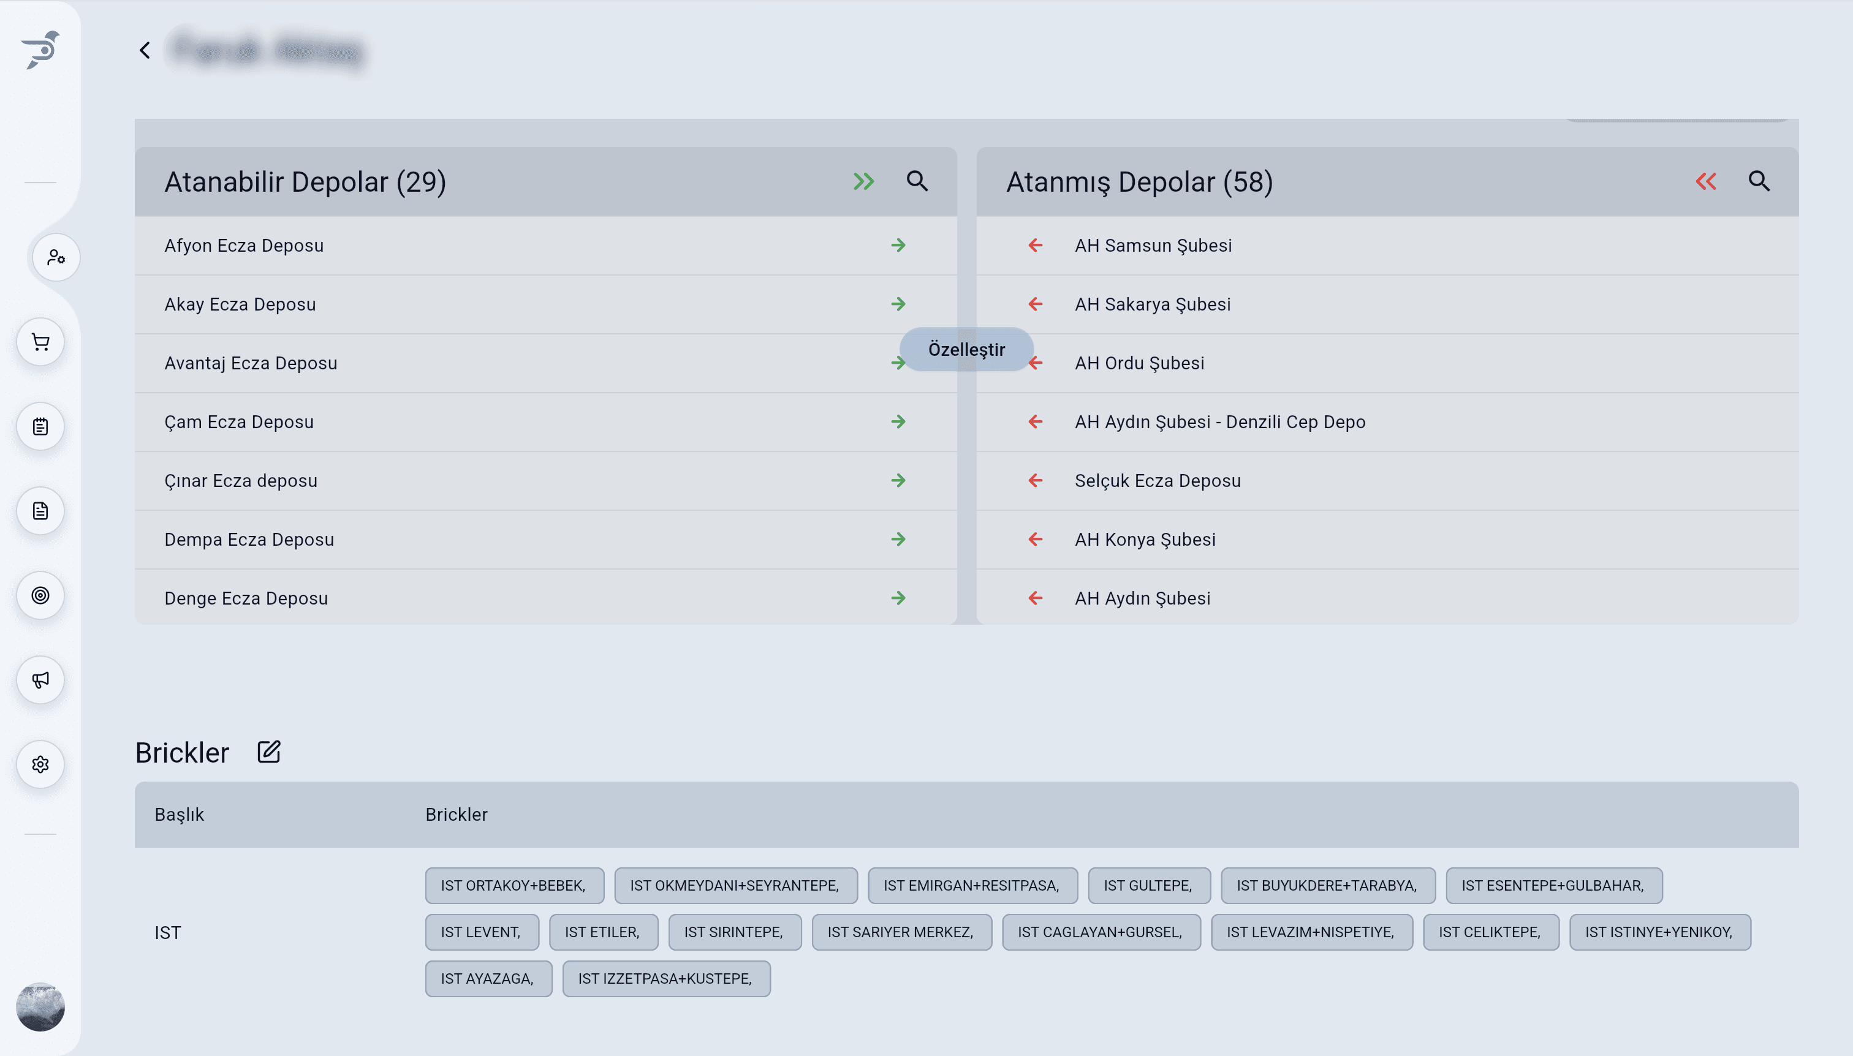This screenshot has height=1056, width=1853.
Task: Assign Denge Ecza Deposu with green arrow
Action: coord(898,598)
